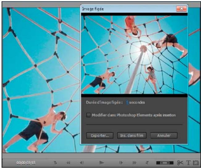Click the shuttle slider control
201x168 pixels.
coord(165,163)
